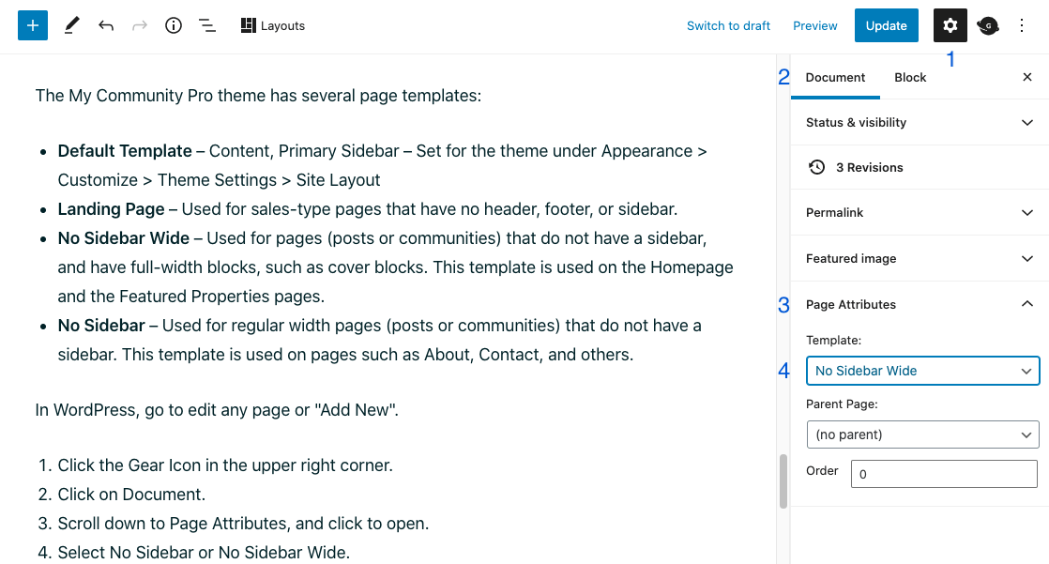This screenshot has width=1049, height=564.
Task: Click list item 'Click on Document.'
Action: (x=131, y=495)
